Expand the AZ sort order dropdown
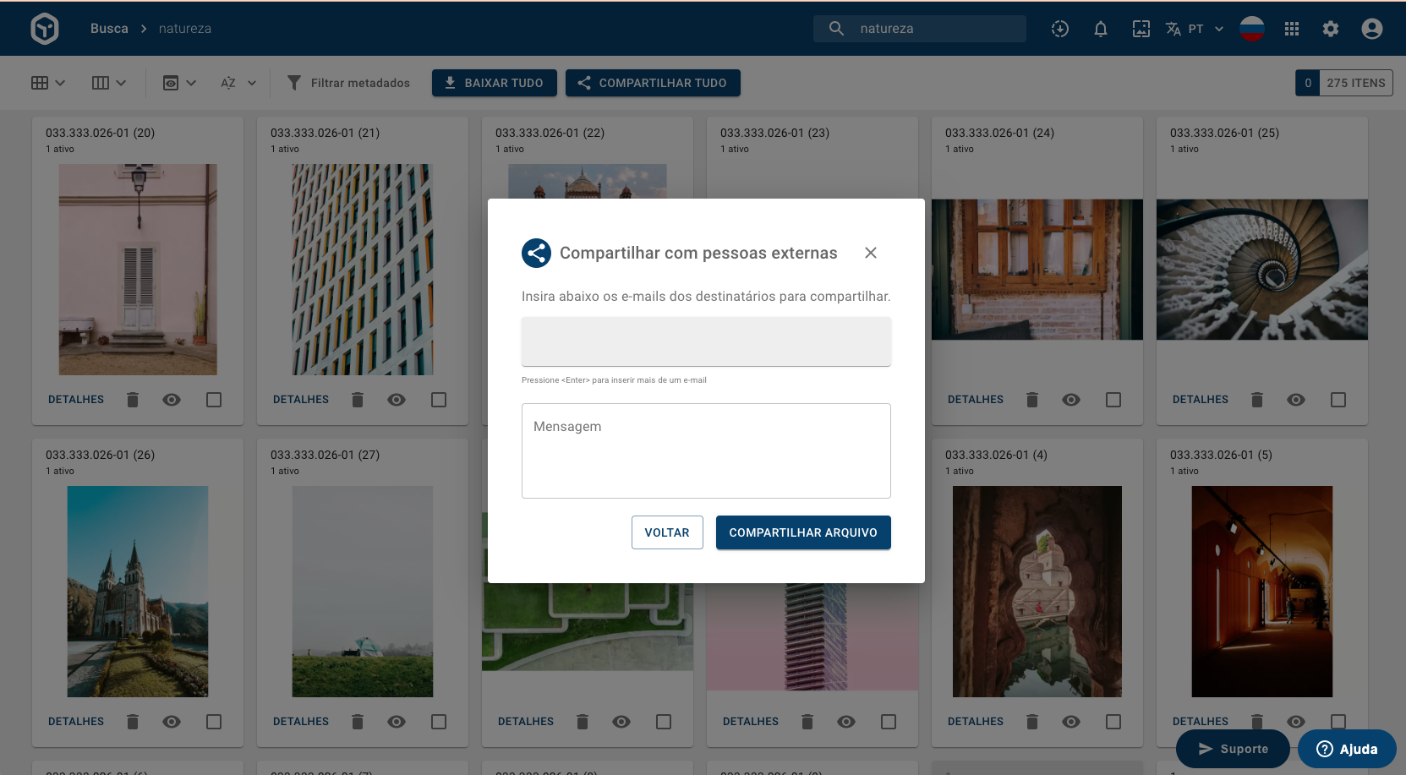1406x775 pixels. pyautogui.click(x=238, y=83)
